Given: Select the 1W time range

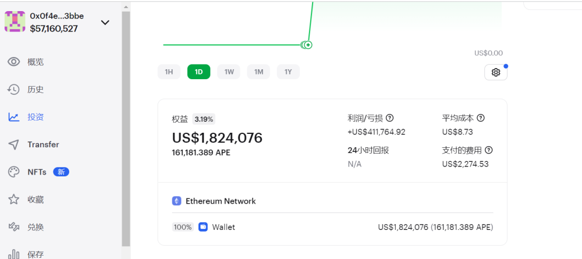Looking at the screenshot, I should [x=229, y=72].
